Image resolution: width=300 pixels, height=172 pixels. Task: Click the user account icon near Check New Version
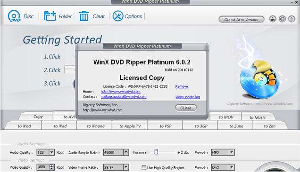pos(273,19)
